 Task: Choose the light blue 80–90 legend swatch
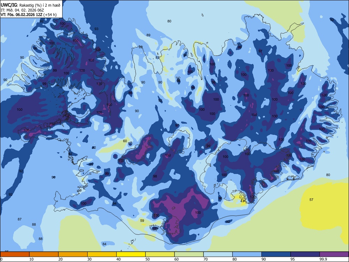pyautogui.click(x=247, y=254)
